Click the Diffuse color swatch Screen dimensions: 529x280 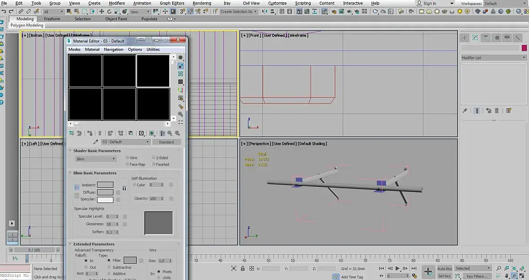coord(105,192)
